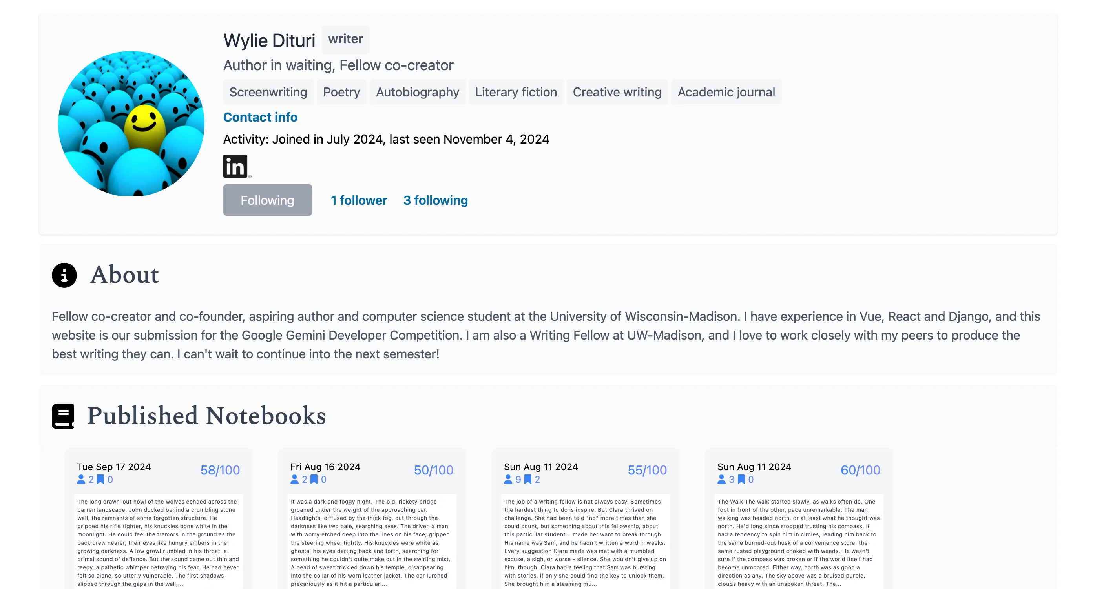This screenshot has width=1095, height=589.
Task: Open the 1 follower list
Action: click(x=359, y=200)
